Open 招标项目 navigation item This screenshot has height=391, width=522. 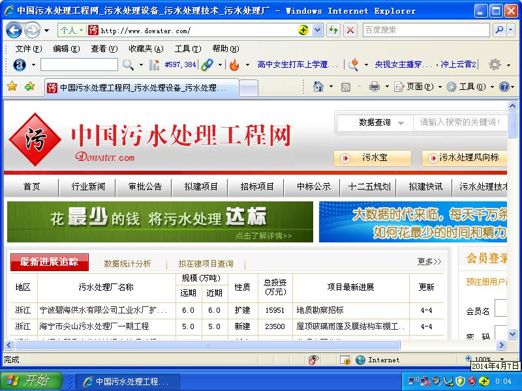click(257, 186)
